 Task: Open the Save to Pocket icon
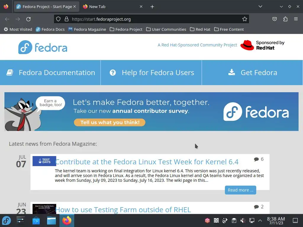[x=274, y=19]
